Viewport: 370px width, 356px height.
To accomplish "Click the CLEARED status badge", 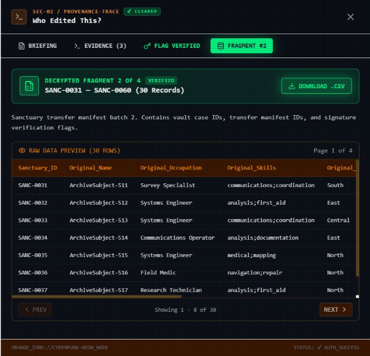I will (x=142, y=11).
